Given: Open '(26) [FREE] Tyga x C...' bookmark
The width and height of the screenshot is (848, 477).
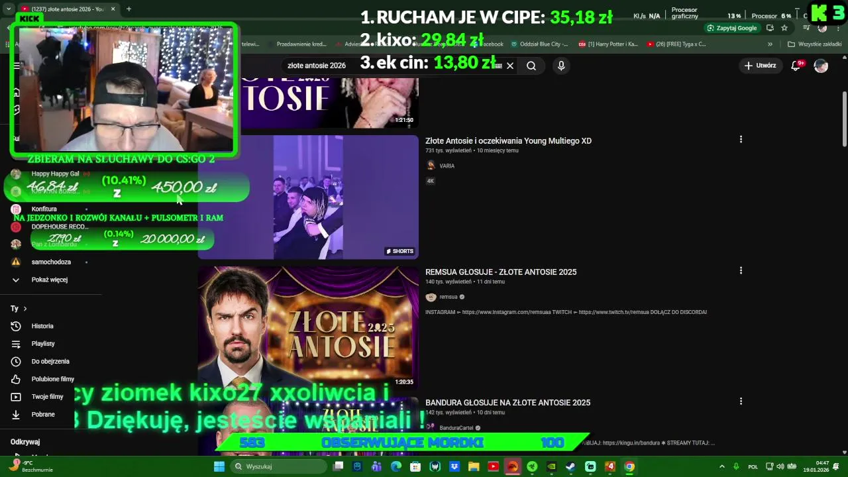Looking at the screenshot, I should click(676, 44).
